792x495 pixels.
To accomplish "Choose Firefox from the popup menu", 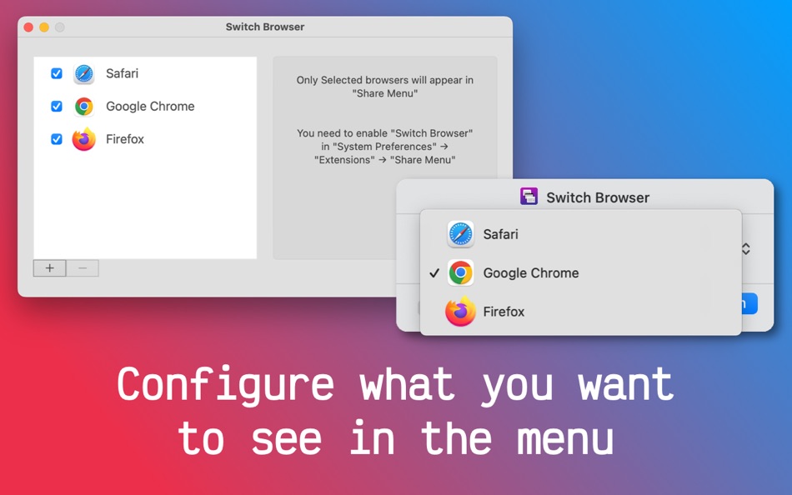I will pyautogui.click(x=581, y=312).
